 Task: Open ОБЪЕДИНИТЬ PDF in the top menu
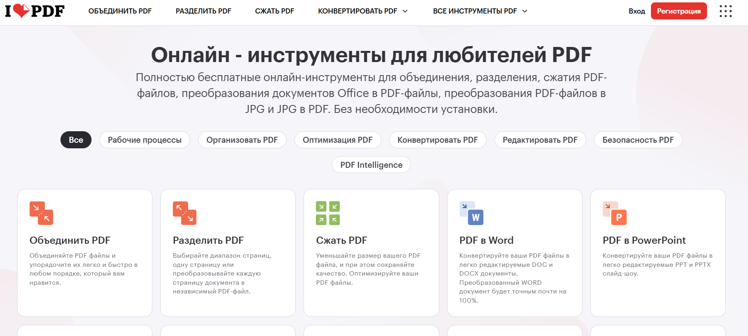click(x=120, y=11)
